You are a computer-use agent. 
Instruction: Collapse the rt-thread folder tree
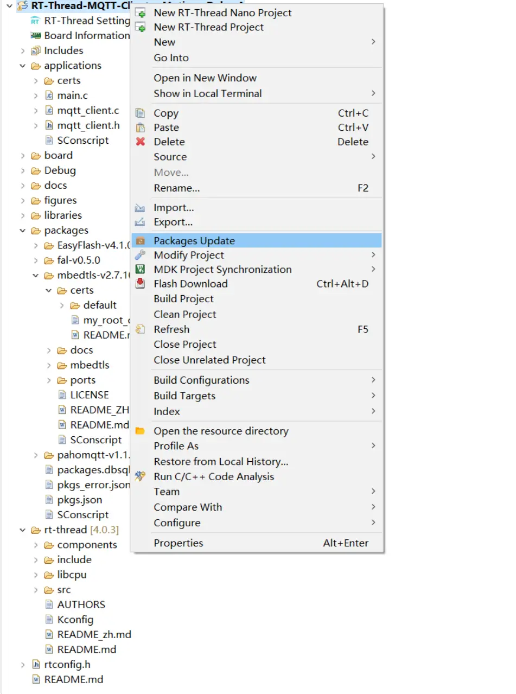coord(23,530)
